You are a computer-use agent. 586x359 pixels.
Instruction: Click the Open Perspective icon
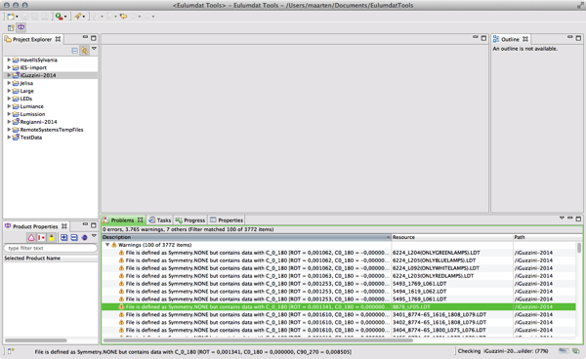11,27
